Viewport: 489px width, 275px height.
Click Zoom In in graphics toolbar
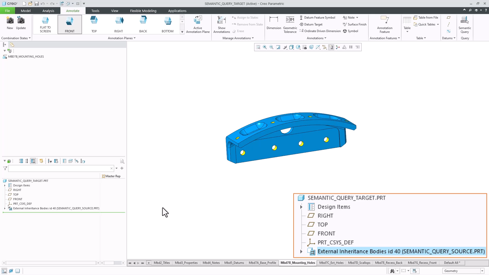tap(265, 47)
